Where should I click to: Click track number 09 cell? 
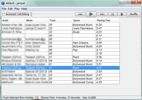click(60, 61)
